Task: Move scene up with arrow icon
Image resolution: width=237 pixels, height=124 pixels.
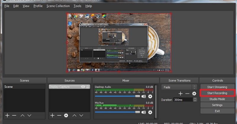Action: 23,115
